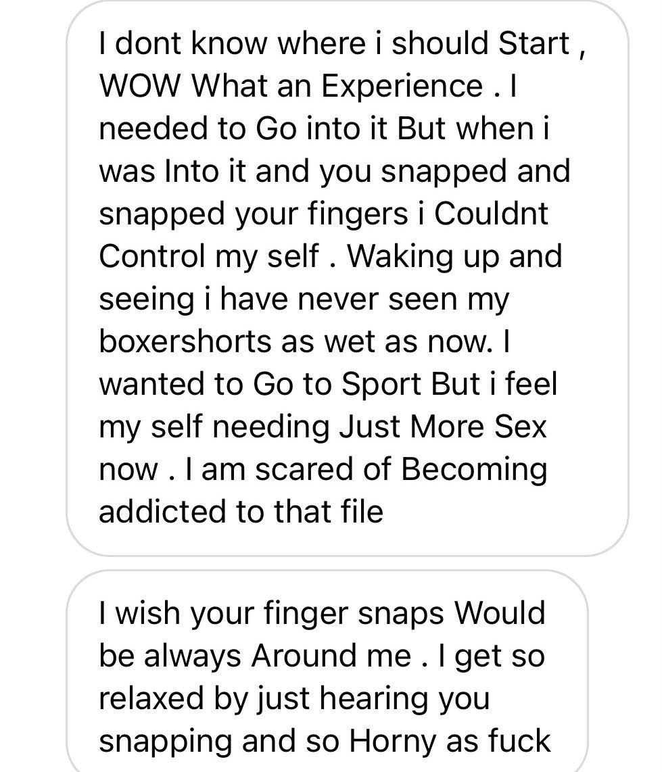662x772 pixels.
Task: Select the word "Couldnt" in the first message
Action: (x=491, y=214)
